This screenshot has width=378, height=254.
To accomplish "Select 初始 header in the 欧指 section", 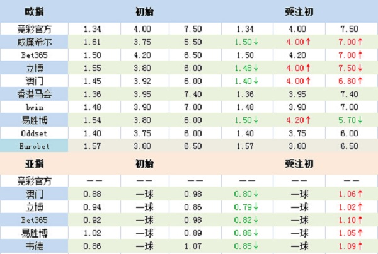I will pos(144,11).
